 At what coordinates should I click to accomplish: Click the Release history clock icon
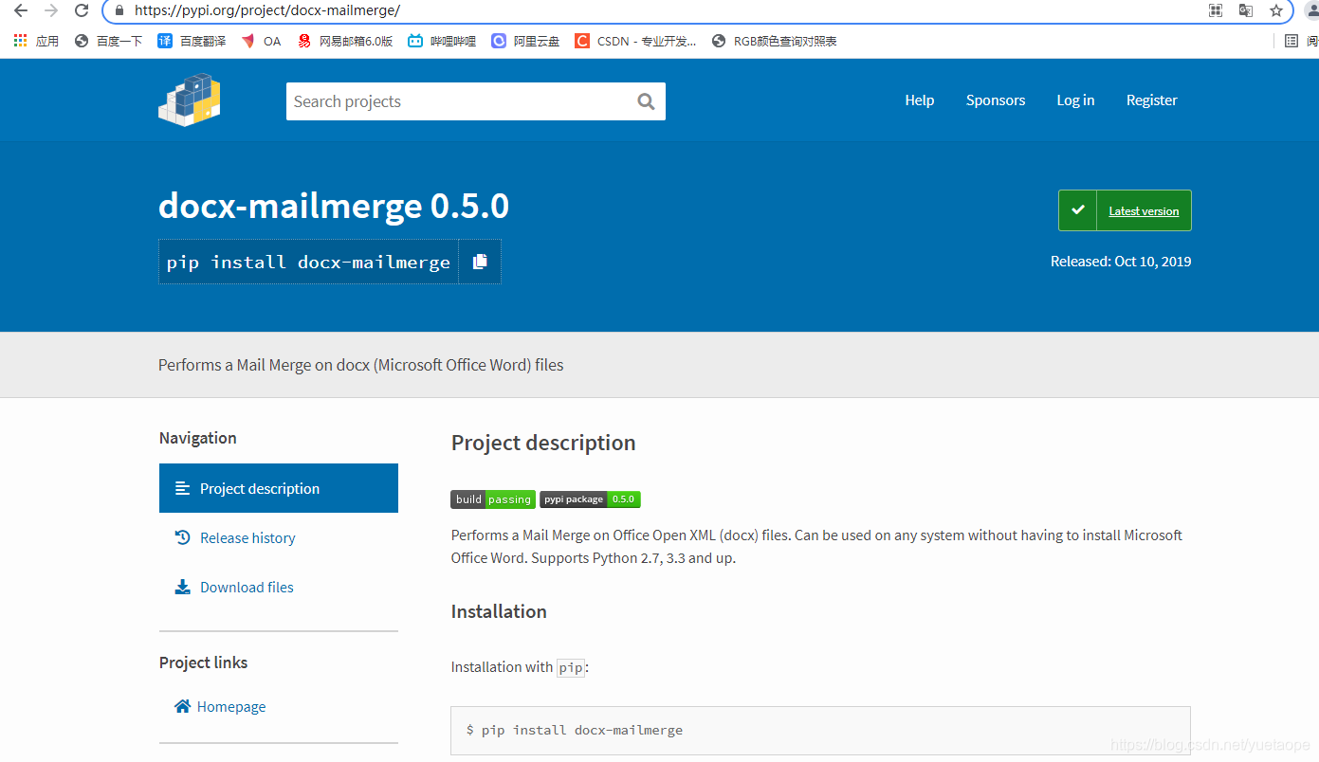point(183,537)
